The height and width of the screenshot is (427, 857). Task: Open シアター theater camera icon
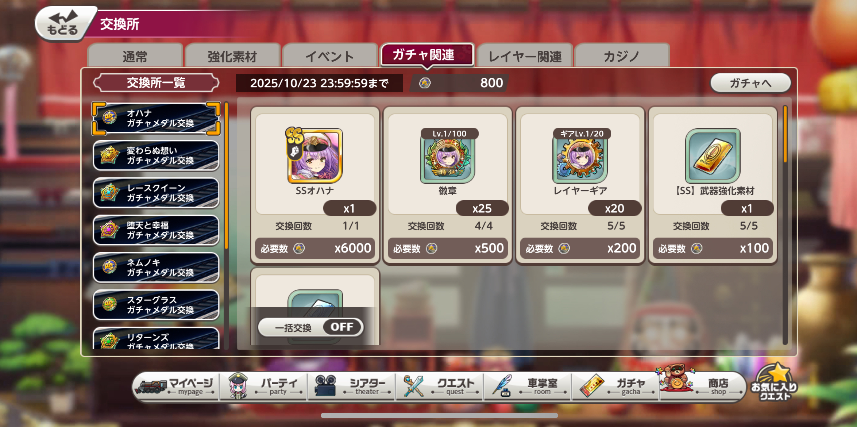click(325, 386)
